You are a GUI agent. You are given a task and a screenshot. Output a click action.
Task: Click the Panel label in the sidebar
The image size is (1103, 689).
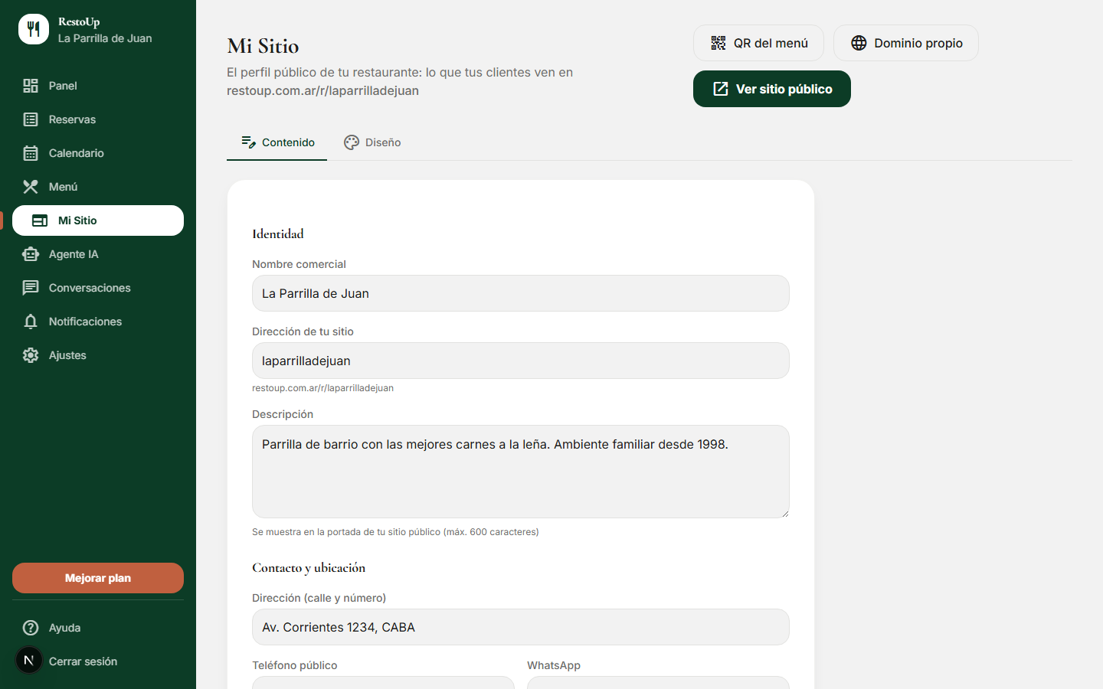[x=63, y=86]
